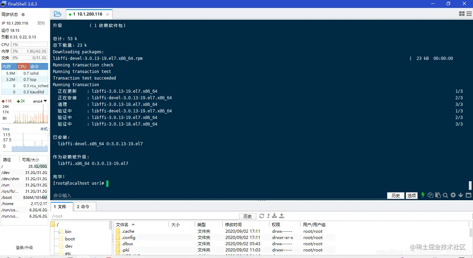Click the 可用/大小 column header

tap(30, 160)
